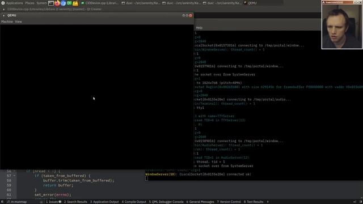Open Qt Creator window menu arrow in title bar
The width and height of the screenshot is (363, 204).
[4, 9]
